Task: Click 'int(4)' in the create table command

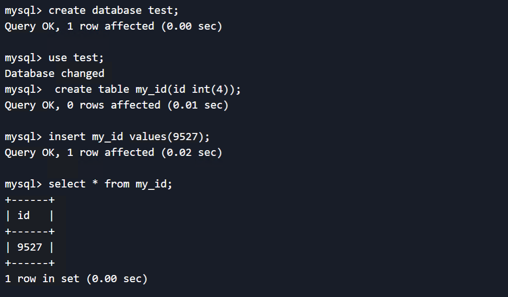Action: coord(210,89)
